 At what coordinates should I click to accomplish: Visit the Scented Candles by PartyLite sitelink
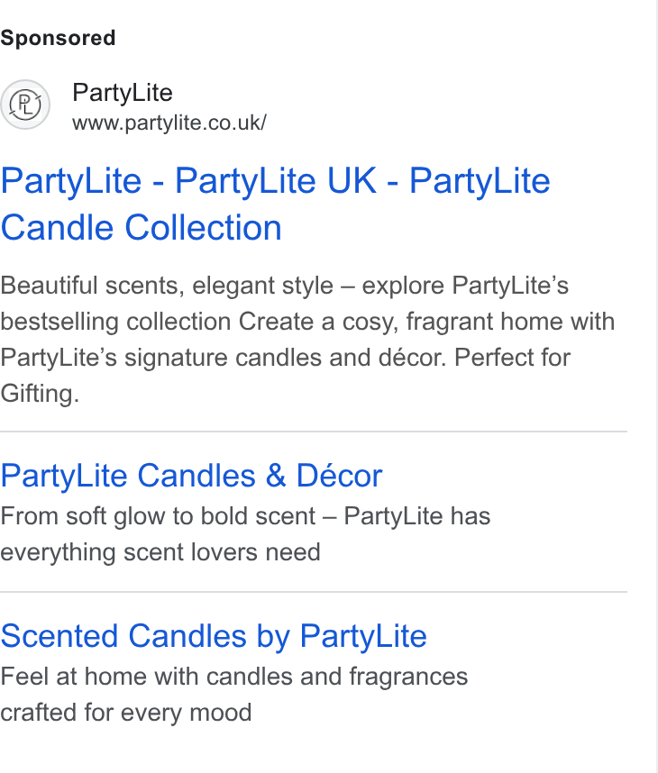coord(214,636)
